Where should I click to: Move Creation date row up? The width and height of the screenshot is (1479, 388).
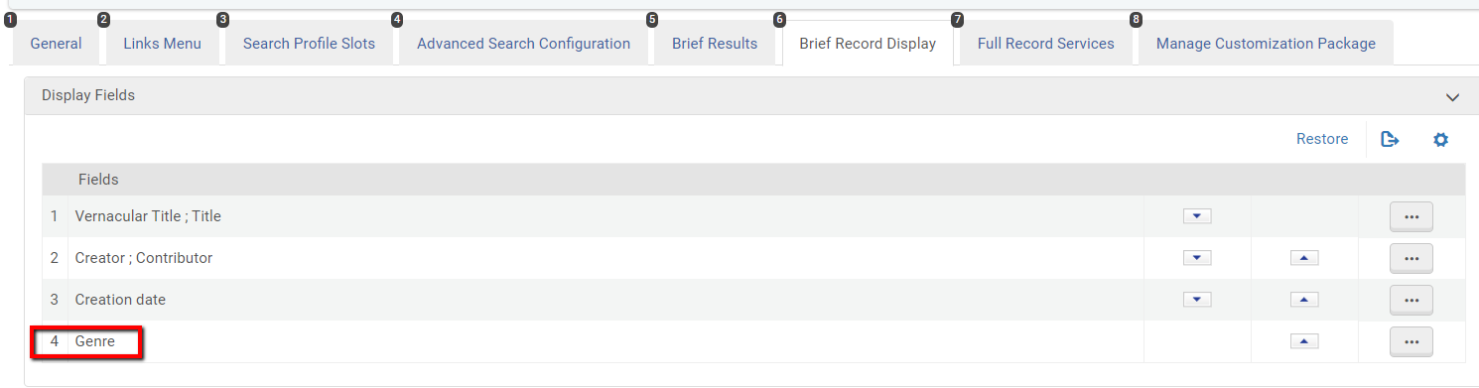tap(1304, 300)
